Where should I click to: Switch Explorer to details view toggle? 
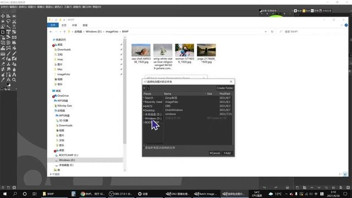[340, 174]
